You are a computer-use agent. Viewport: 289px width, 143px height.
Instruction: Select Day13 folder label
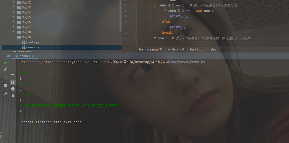[26, 7]
